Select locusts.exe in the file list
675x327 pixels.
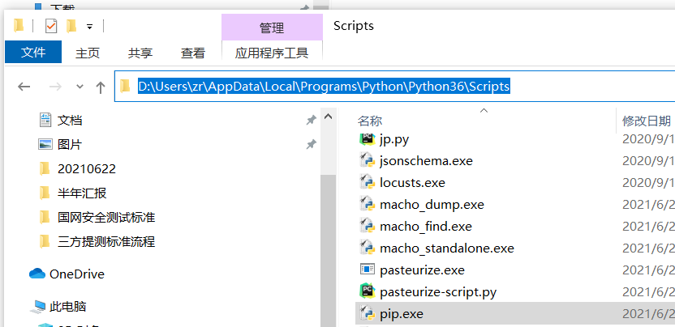412,183
